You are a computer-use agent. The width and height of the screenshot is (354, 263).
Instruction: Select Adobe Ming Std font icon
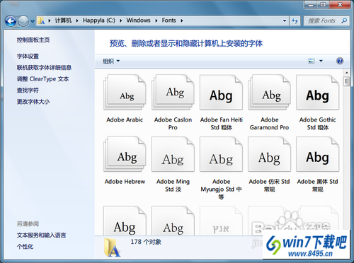pyautogui.click(x=173, y=154)
